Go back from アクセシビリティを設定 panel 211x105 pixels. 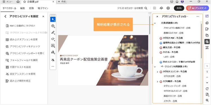tap(5, 17)
